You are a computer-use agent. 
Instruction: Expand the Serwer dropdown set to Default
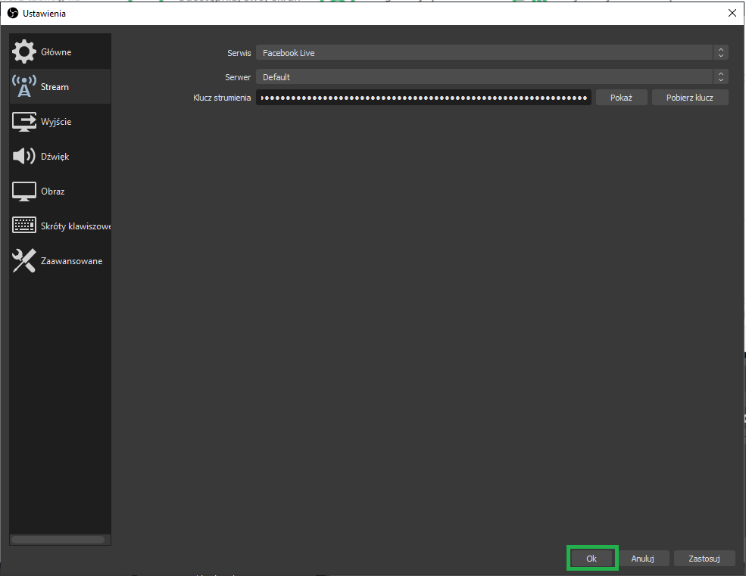[485, 77]
